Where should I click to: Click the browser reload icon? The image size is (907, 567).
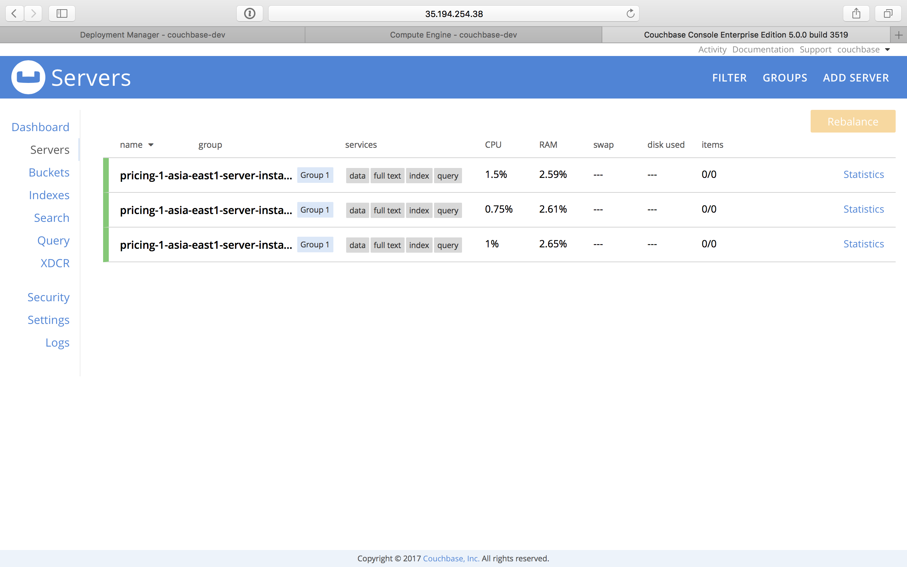(630, 13)
